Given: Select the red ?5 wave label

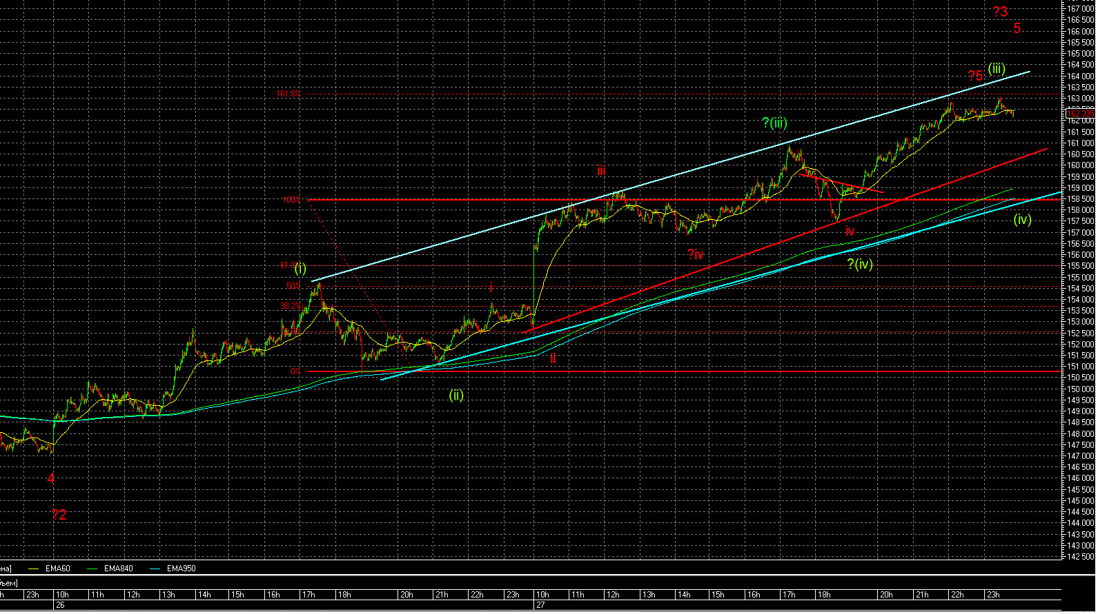Looking at the screenshot, I should point(975,76).
